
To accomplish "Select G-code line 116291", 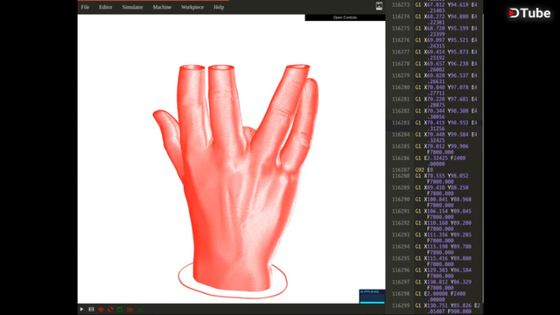I will pos(435,213).
